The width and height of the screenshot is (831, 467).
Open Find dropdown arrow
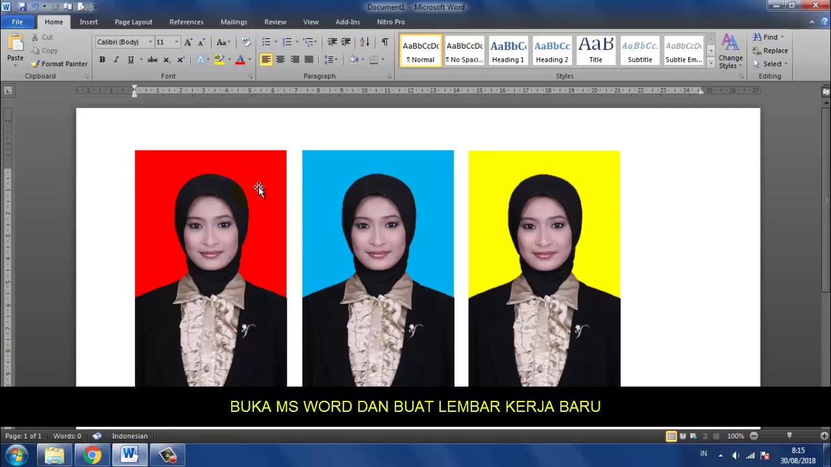(782, 38)
